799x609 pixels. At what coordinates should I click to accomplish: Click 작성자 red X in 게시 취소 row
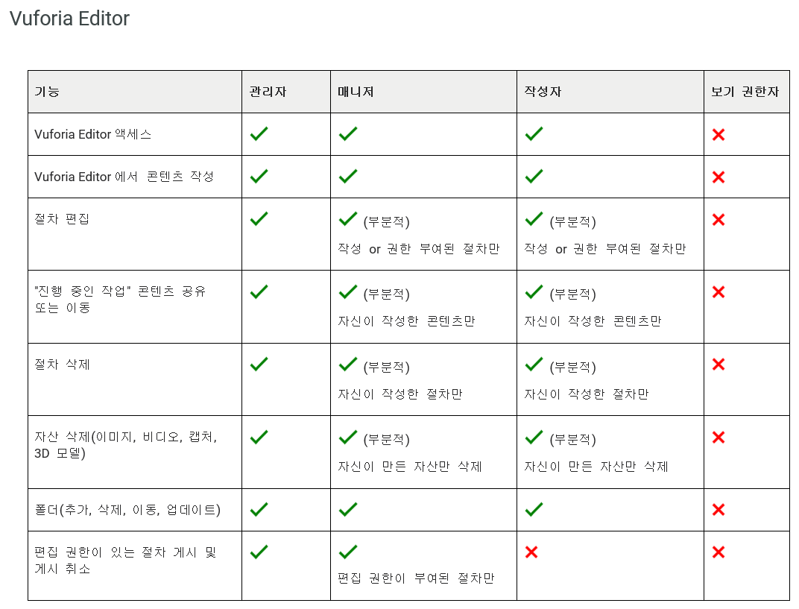(x=531, y=552)
